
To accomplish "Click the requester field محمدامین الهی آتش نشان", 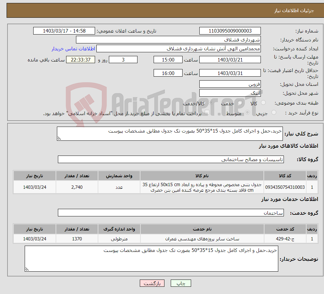I will [179, 49].
